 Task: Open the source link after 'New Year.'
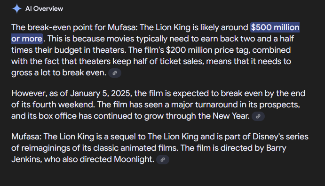coord(258,116)
